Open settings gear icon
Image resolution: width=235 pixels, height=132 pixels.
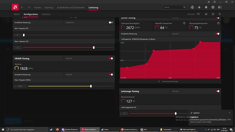pyautogui.click(x=213, y=7)
